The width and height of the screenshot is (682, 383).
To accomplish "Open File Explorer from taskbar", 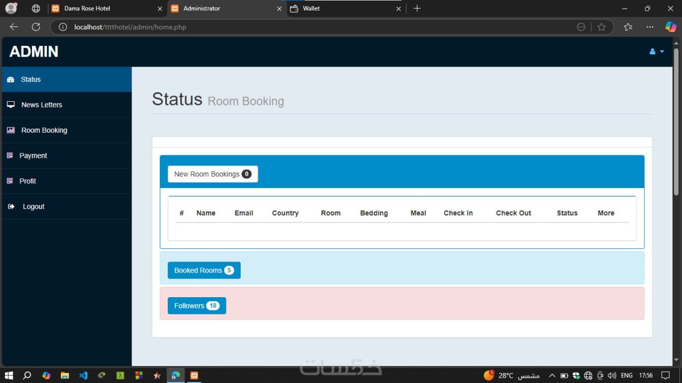I will (64, 376).
